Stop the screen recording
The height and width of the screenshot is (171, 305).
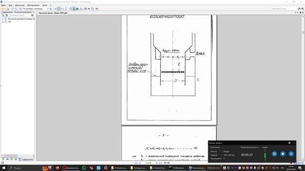283,154
